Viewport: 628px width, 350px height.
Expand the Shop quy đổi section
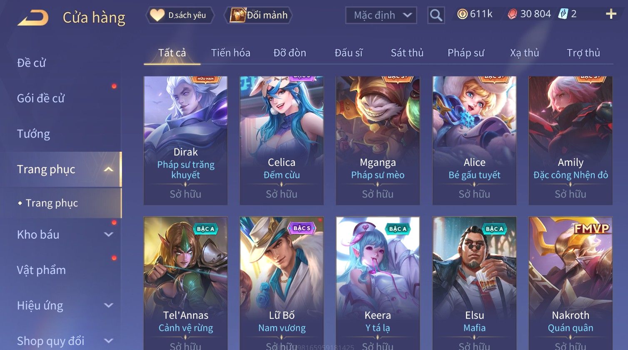click(x=109, y=341)
